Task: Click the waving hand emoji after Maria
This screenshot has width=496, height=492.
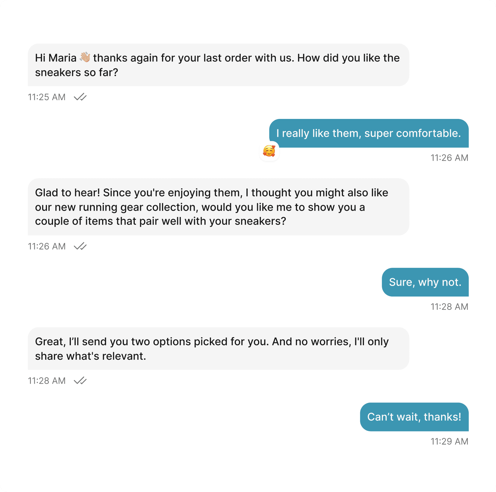Action: click(x=85, y=57)
